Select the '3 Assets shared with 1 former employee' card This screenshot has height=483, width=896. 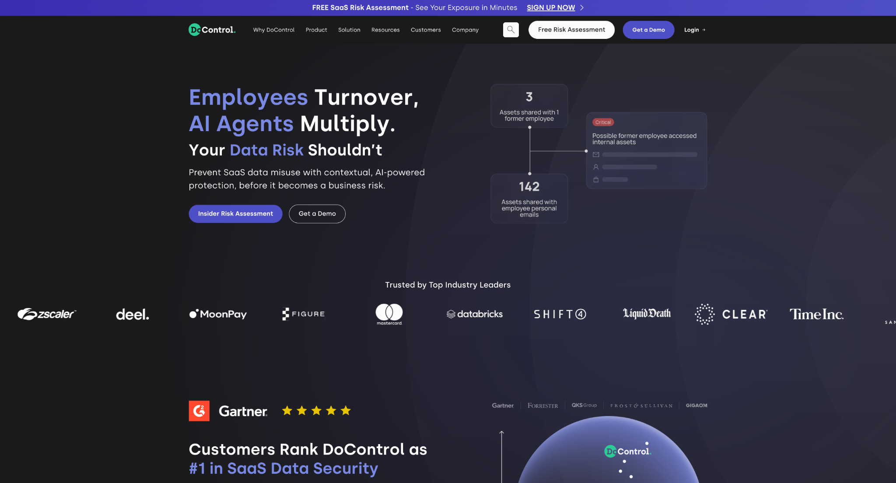click(x=529, y=106)
